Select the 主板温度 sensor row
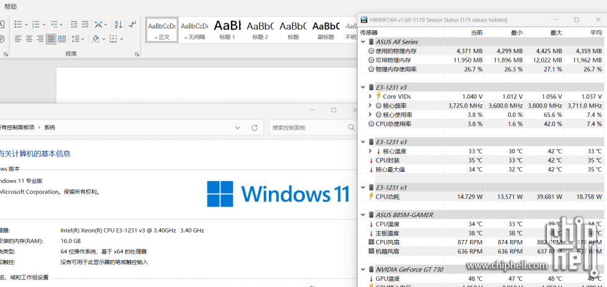The width and height of the screenshot is (607, 287). [x=482, y=233]
